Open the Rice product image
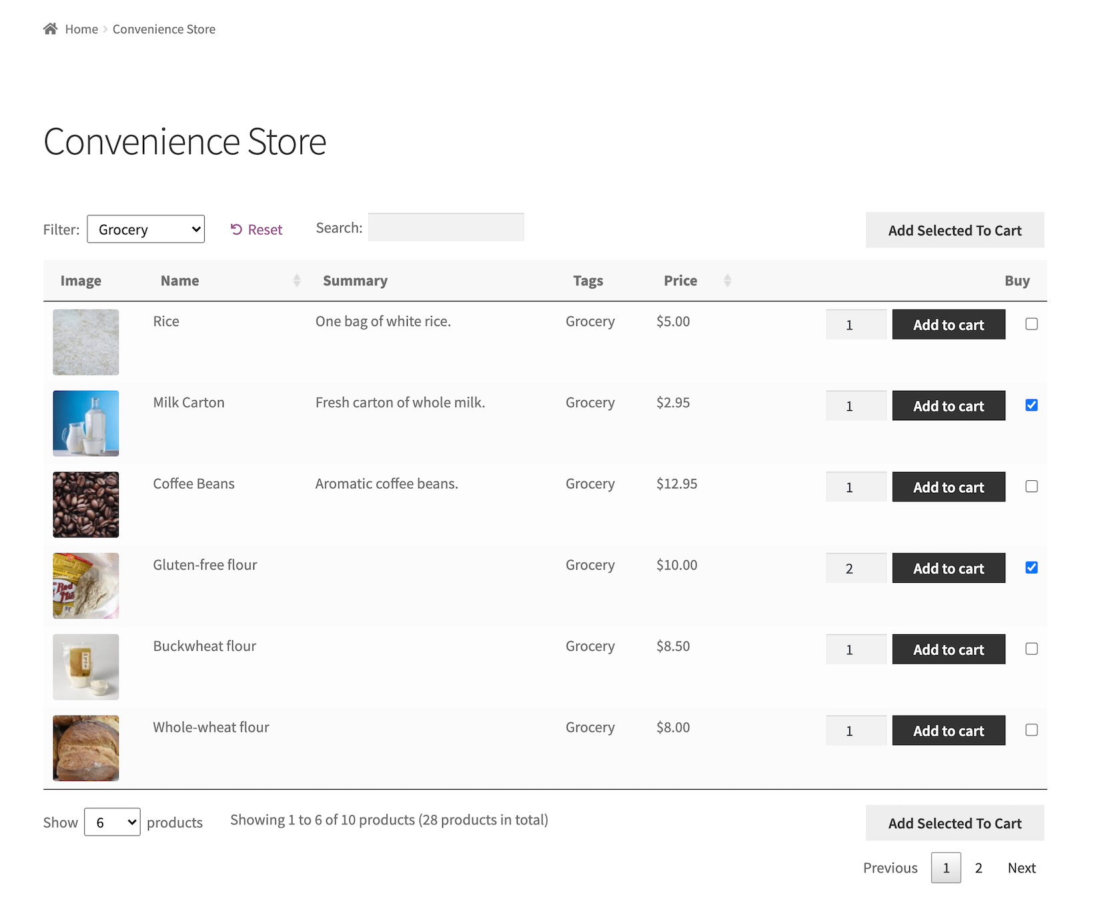The image size is (1094, 905). (86, 342)
